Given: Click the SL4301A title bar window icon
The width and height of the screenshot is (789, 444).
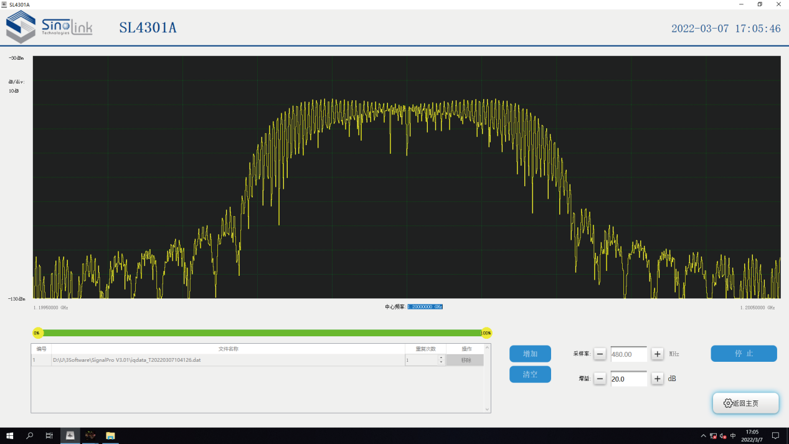Looking at the screenshot, I should click(4, 4).
